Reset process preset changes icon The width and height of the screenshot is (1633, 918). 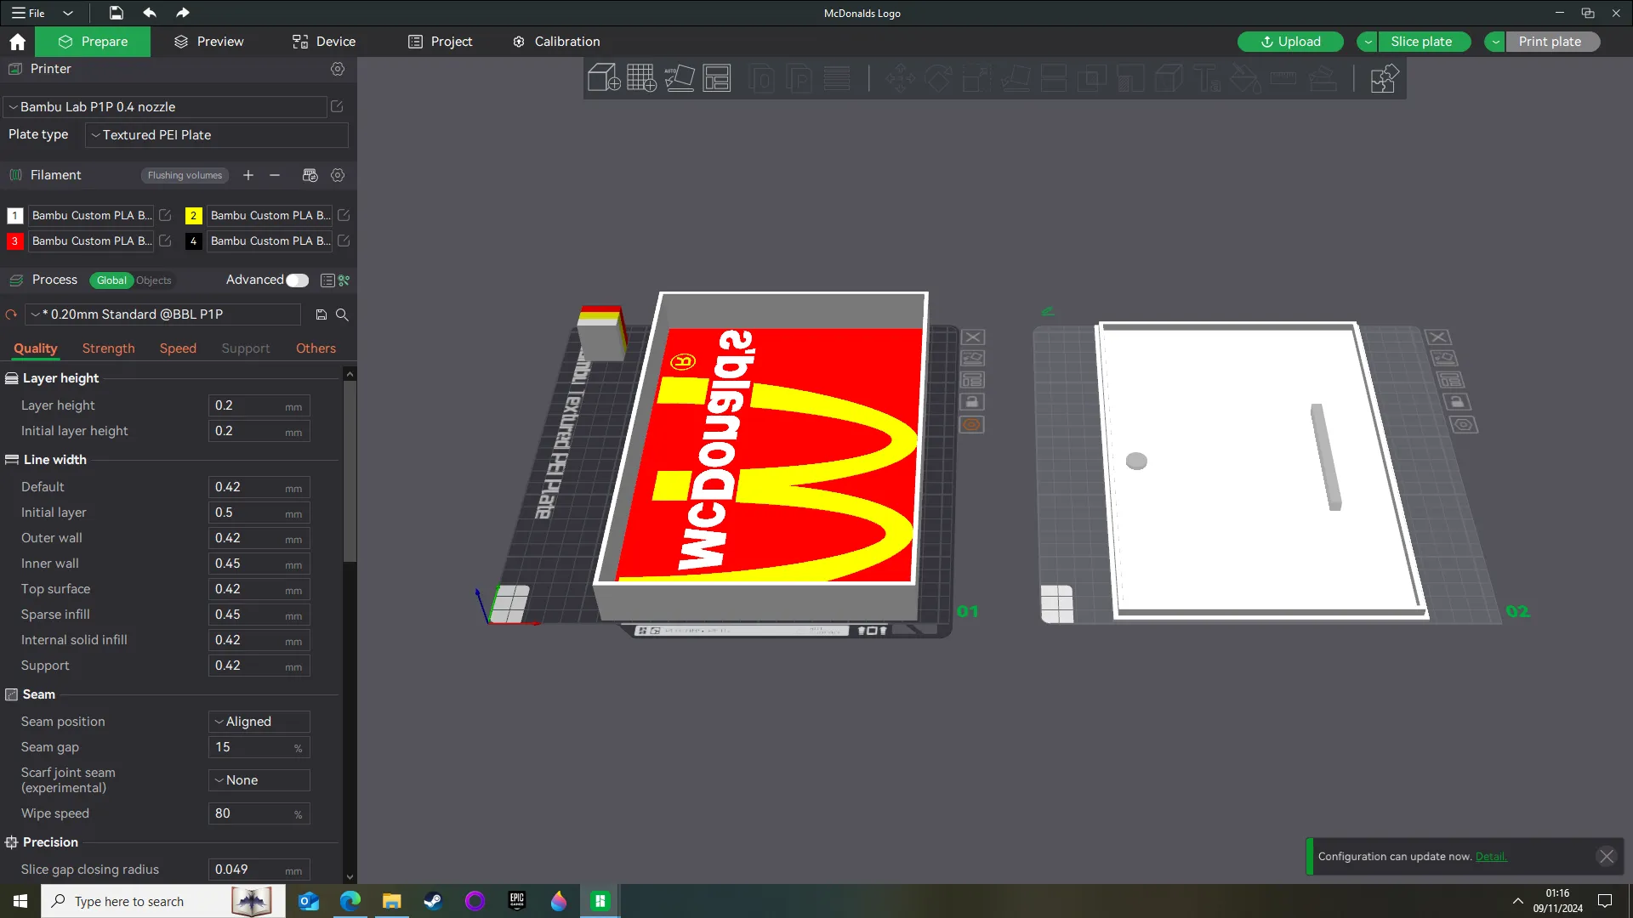point(11,314)
